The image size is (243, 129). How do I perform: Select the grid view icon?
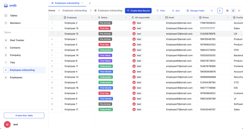(x=233, y=11)
